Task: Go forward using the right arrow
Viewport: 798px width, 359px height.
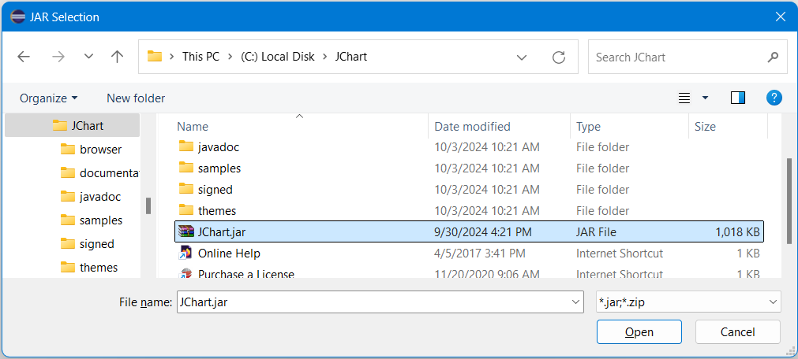Action: [x=58, y=57]
